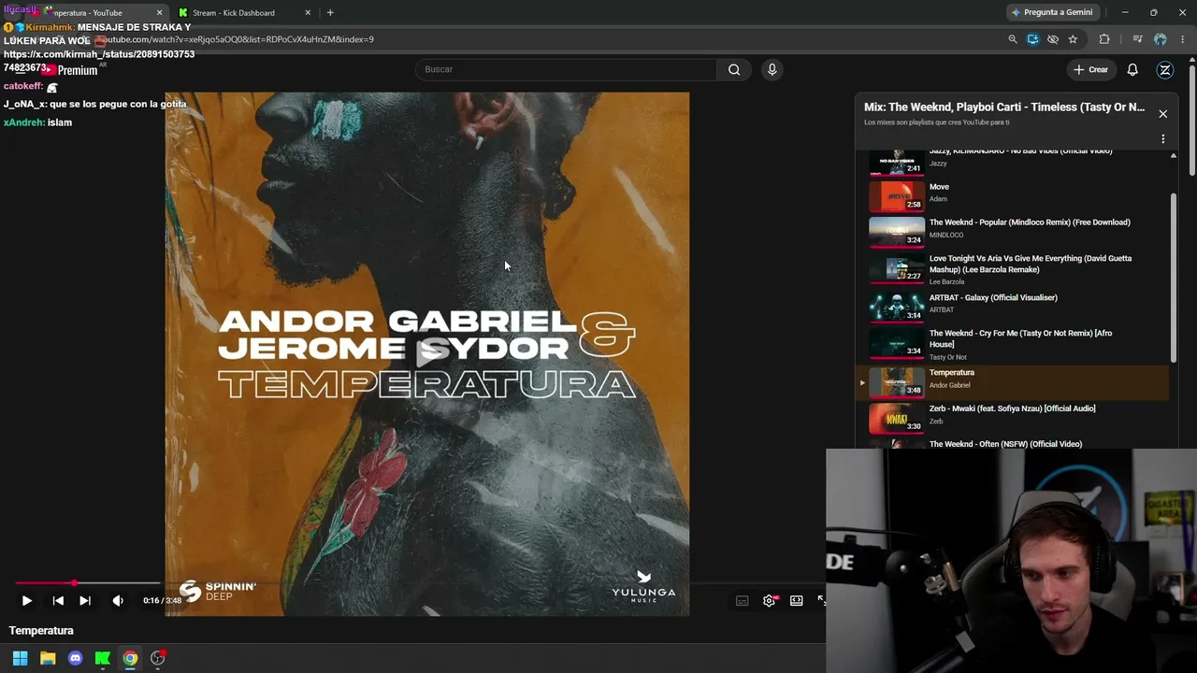Click the channel name Lee Barzola
This screenshot has width=1197, height=673.
(x=946, y=282)
